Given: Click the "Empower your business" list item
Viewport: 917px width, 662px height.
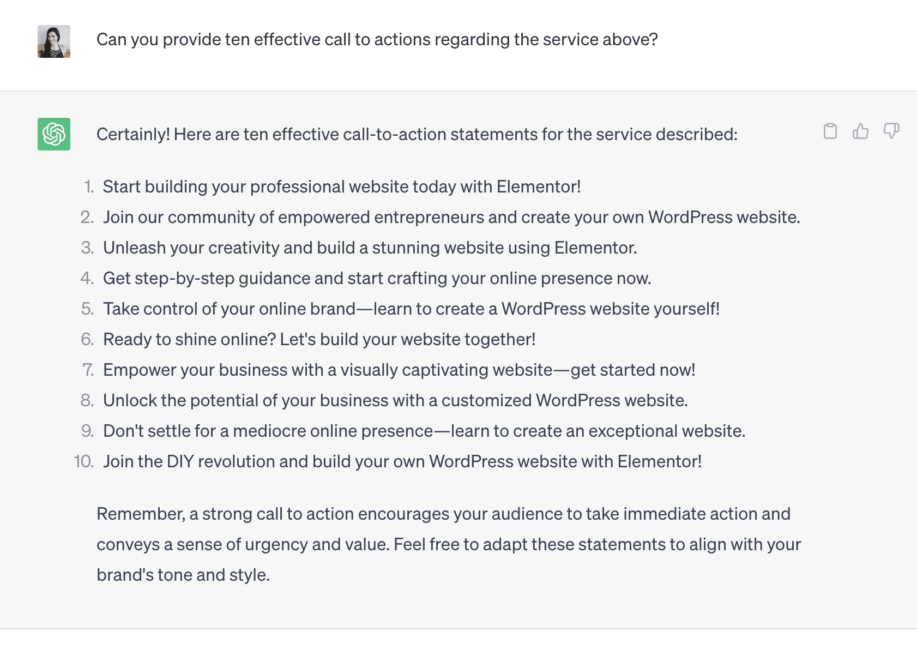Looking at the screenshot, I should (x=399, y=370).
